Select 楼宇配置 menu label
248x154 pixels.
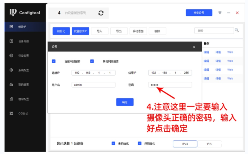(24, 99)
